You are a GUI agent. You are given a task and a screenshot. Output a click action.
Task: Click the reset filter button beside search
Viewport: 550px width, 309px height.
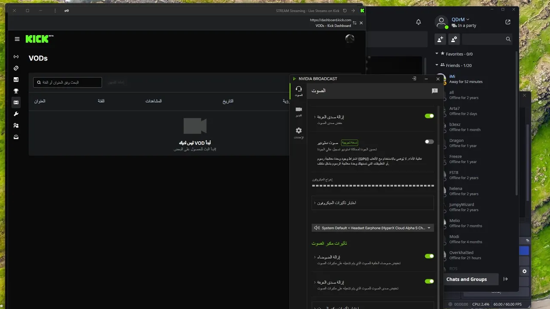click(x=116, y=82)
